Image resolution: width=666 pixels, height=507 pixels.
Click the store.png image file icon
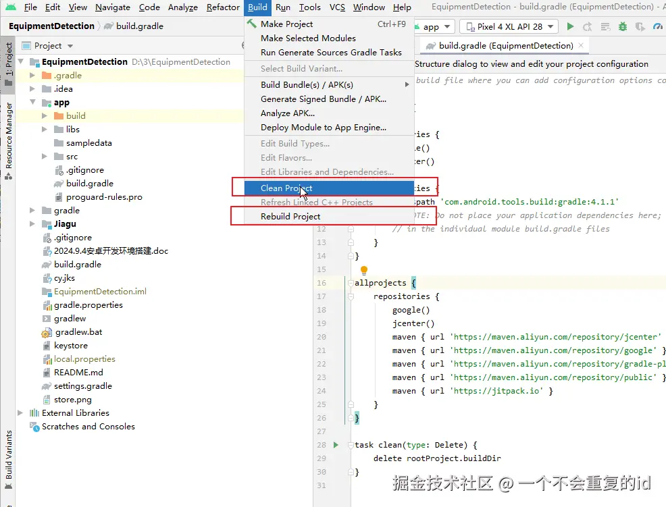tap(47, 400)
